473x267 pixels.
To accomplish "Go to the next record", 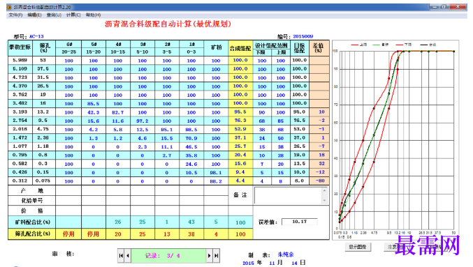I will click(209, 256).
